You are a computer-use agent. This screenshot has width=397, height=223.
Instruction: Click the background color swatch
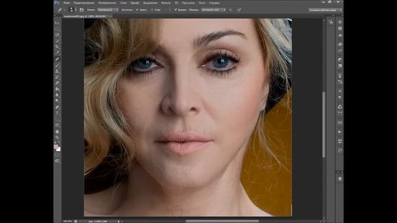tap(58, 149)
